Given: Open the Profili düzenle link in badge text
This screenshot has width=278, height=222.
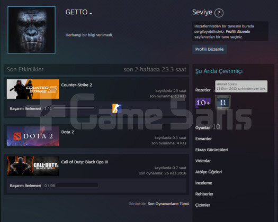Looking at the screenshot, I should 238,32.
